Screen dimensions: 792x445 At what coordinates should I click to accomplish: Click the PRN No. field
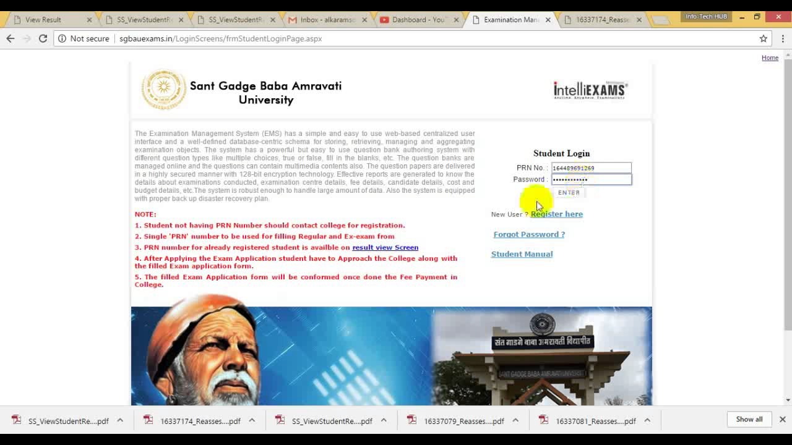tap(591, 167)
